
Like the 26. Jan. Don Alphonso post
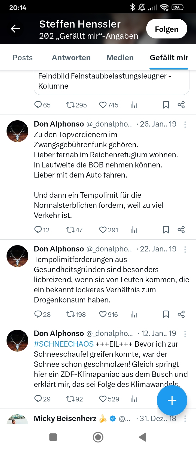(x=103, y=230)
